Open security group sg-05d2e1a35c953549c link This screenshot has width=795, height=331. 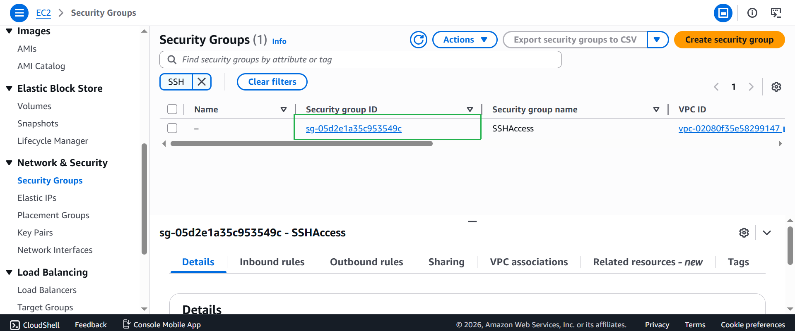point(354,129)
